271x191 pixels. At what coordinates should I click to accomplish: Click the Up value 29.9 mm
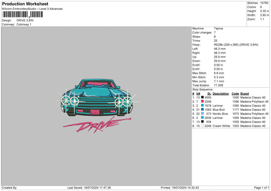tap(220, 57)
